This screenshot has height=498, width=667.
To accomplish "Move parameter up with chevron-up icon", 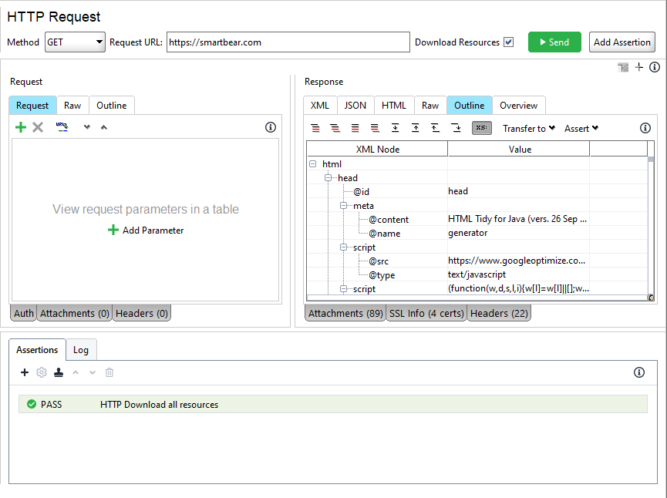I will point(104,127).
